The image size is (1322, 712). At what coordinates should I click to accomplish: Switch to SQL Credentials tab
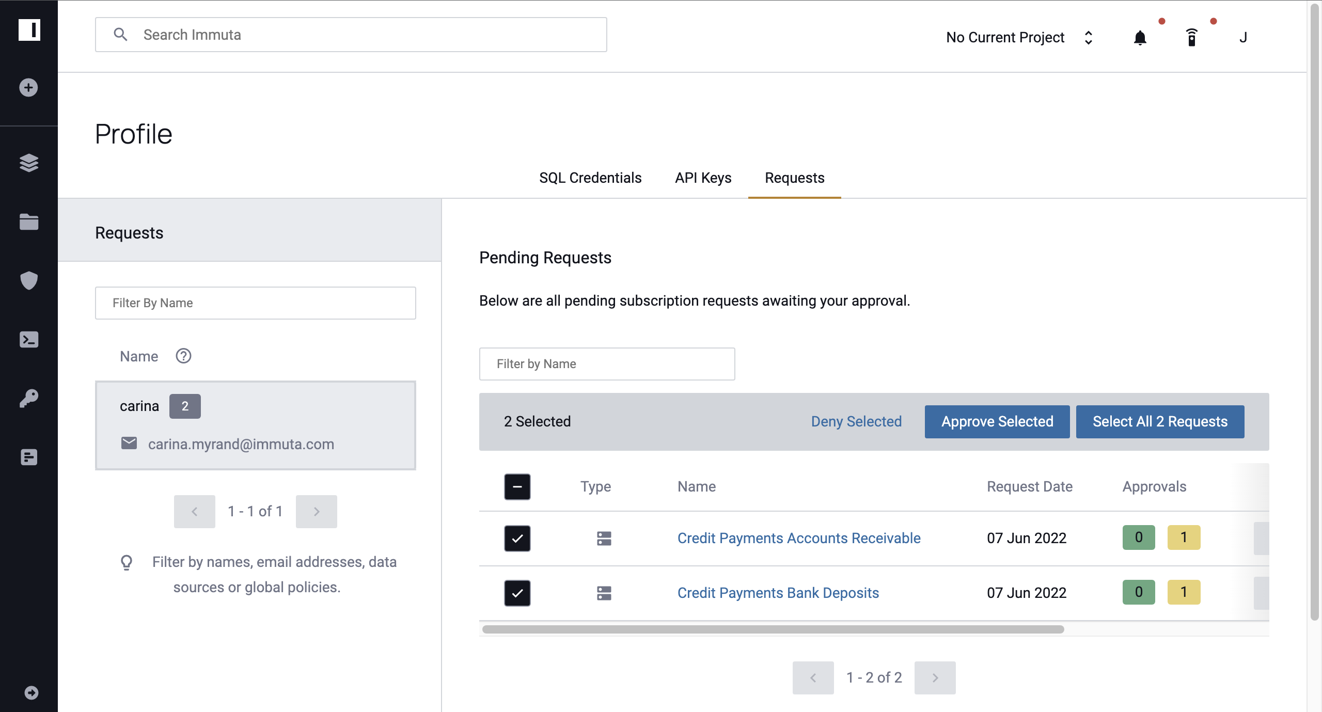590,177
